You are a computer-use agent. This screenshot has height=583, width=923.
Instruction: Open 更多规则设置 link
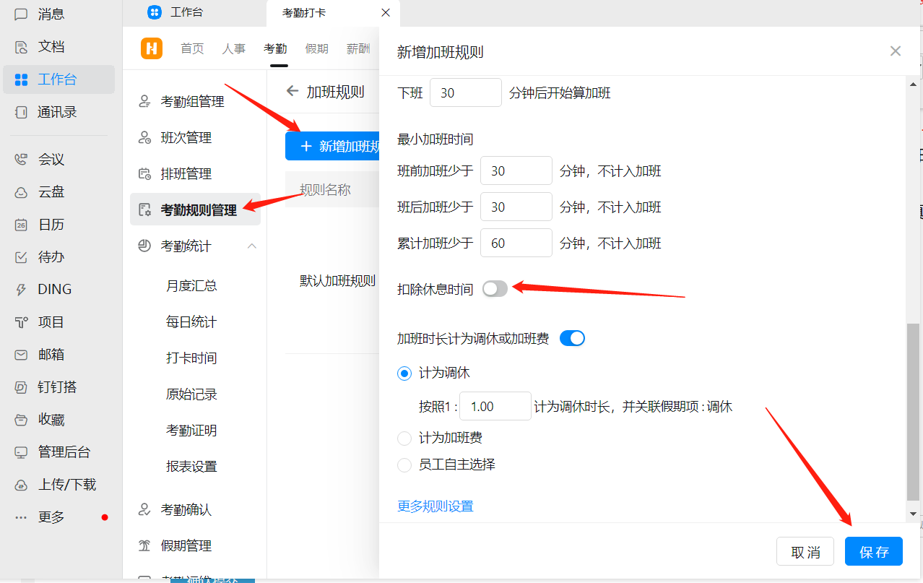(x=435, y=506)
